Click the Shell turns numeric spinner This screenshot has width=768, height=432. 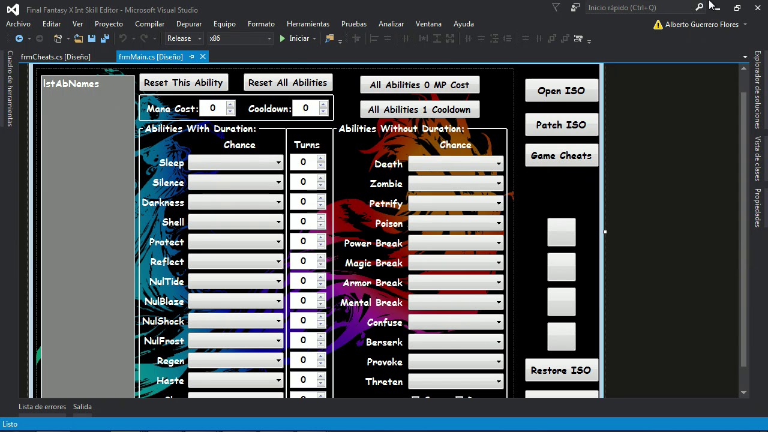click(307, 221)
